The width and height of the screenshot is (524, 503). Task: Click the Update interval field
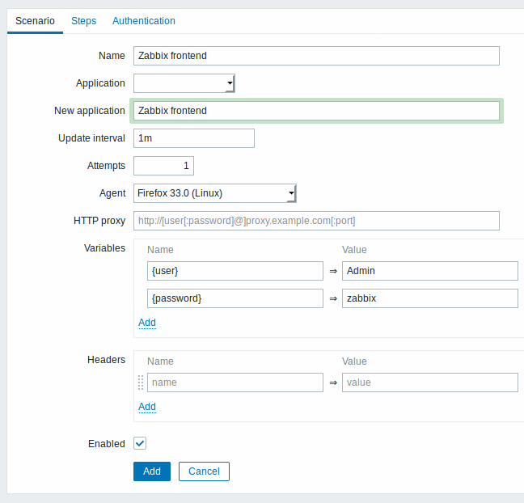pyautogui.click(x=194, y=138)
